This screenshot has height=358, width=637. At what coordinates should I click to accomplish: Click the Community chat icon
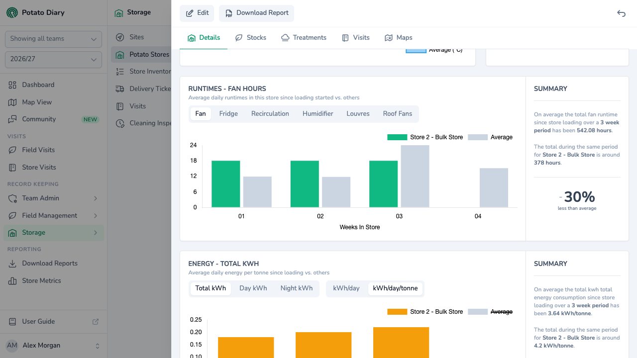click(x=12, y=119)
